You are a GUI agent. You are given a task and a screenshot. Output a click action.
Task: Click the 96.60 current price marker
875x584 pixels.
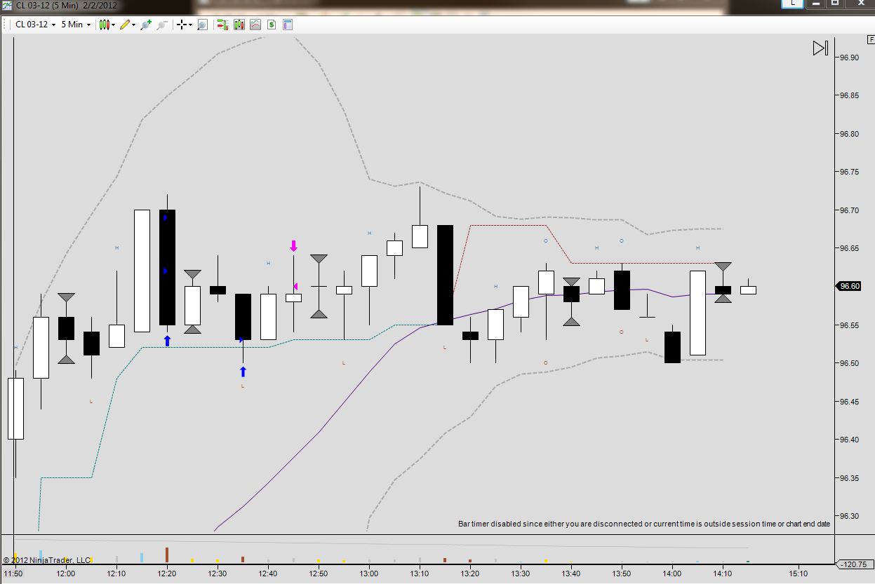tap(849, 286)
